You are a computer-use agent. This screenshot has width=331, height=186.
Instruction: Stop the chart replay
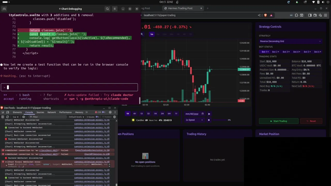click(x=209, y=120)
